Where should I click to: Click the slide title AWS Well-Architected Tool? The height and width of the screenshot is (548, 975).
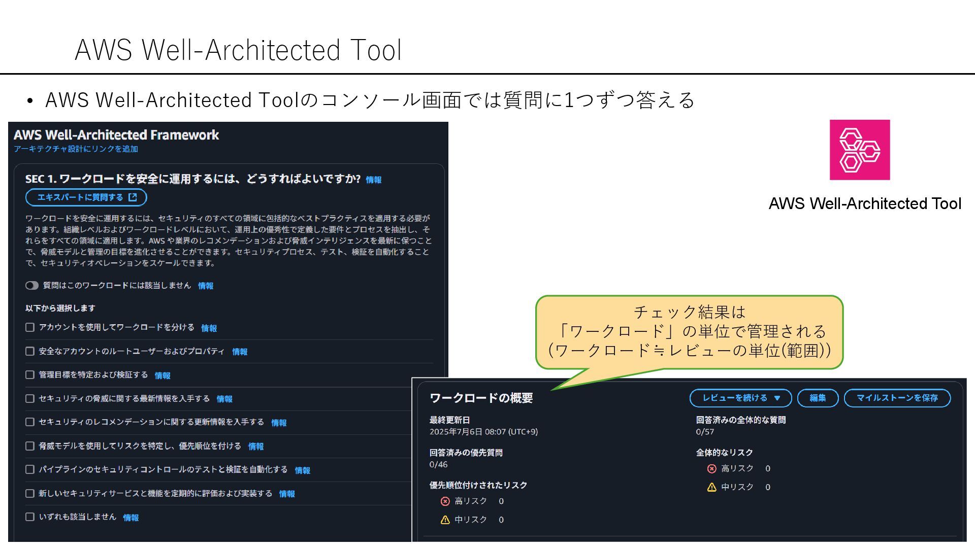click(x=238, y=50)
